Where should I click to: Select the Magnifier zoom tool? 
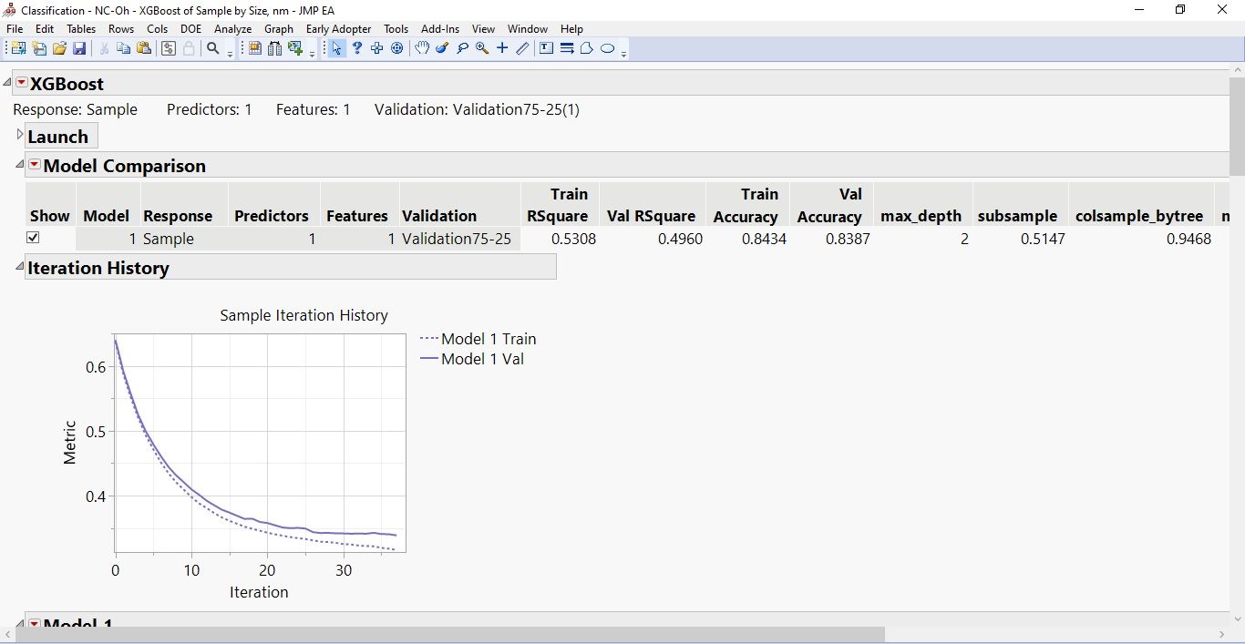[x=481, y=47]
